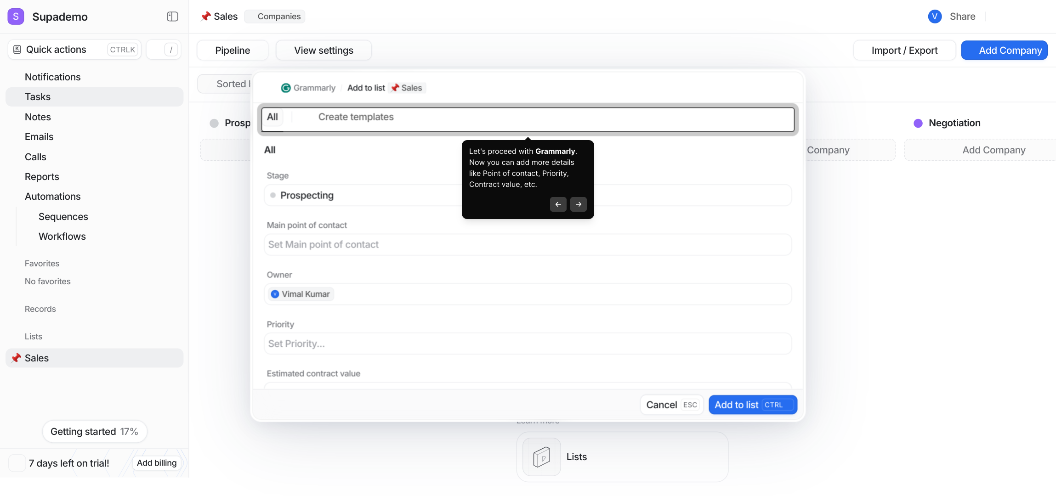The width and height of the screenshot is (1056, 496).
Task: Click the tooltip next arrow
Action: [578, 204]
